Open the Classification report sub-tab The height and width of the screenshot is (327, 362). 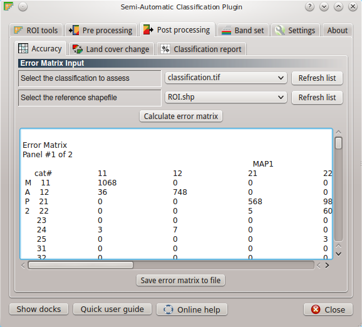[x=201, y=49]
